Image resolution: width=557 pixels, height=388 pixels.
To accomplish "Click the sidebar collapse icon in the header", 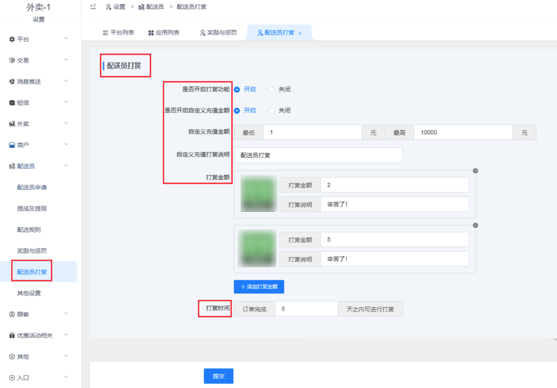I will pyautogui.click(x=93, y=7).
